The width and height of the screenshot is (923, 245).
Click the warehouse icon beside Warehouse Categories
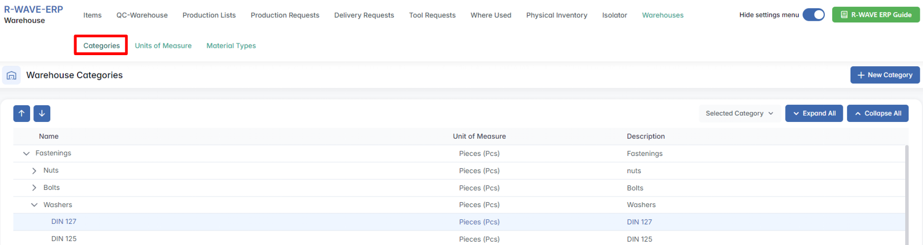click(12, 75)
